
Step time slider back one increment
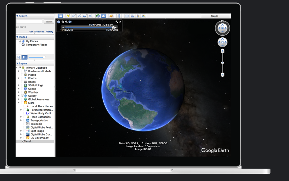pyautogui.click(x=63, y=27)
